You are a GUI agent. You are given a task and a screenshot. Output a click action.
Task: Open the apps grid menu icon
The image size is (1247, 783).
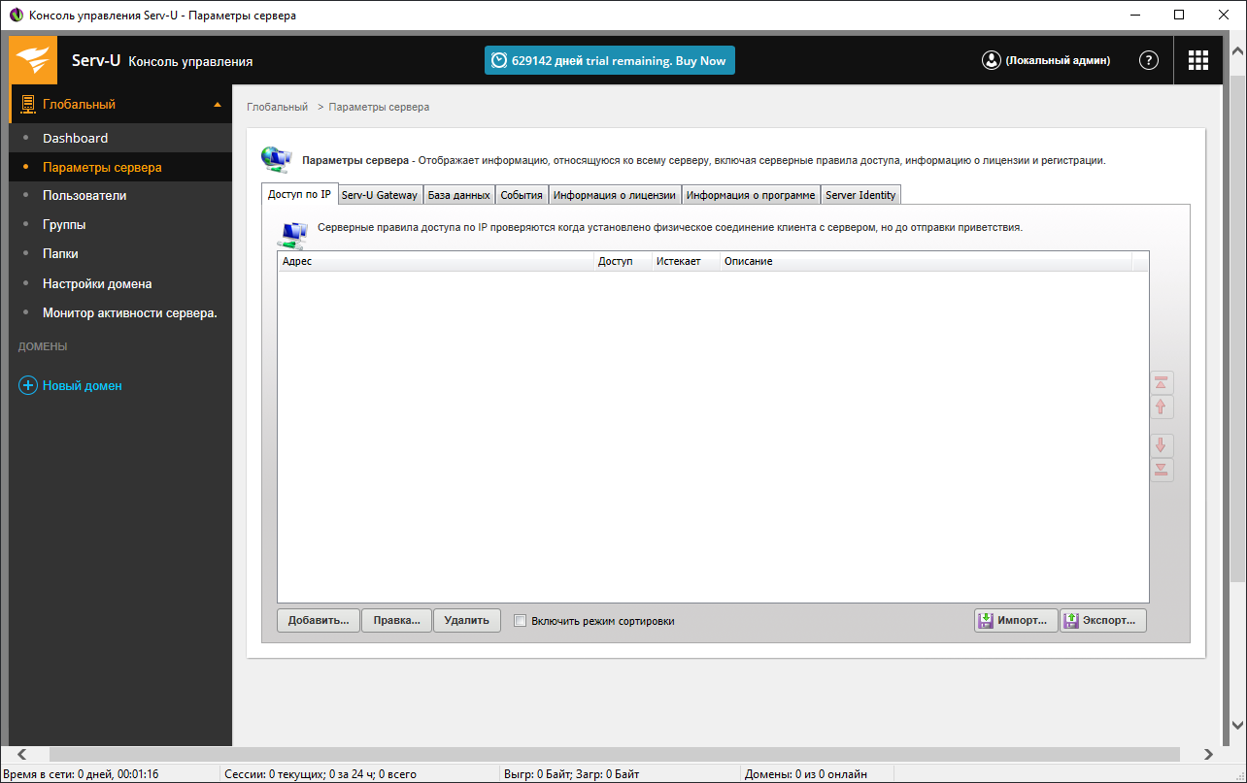coord(1198,60)
